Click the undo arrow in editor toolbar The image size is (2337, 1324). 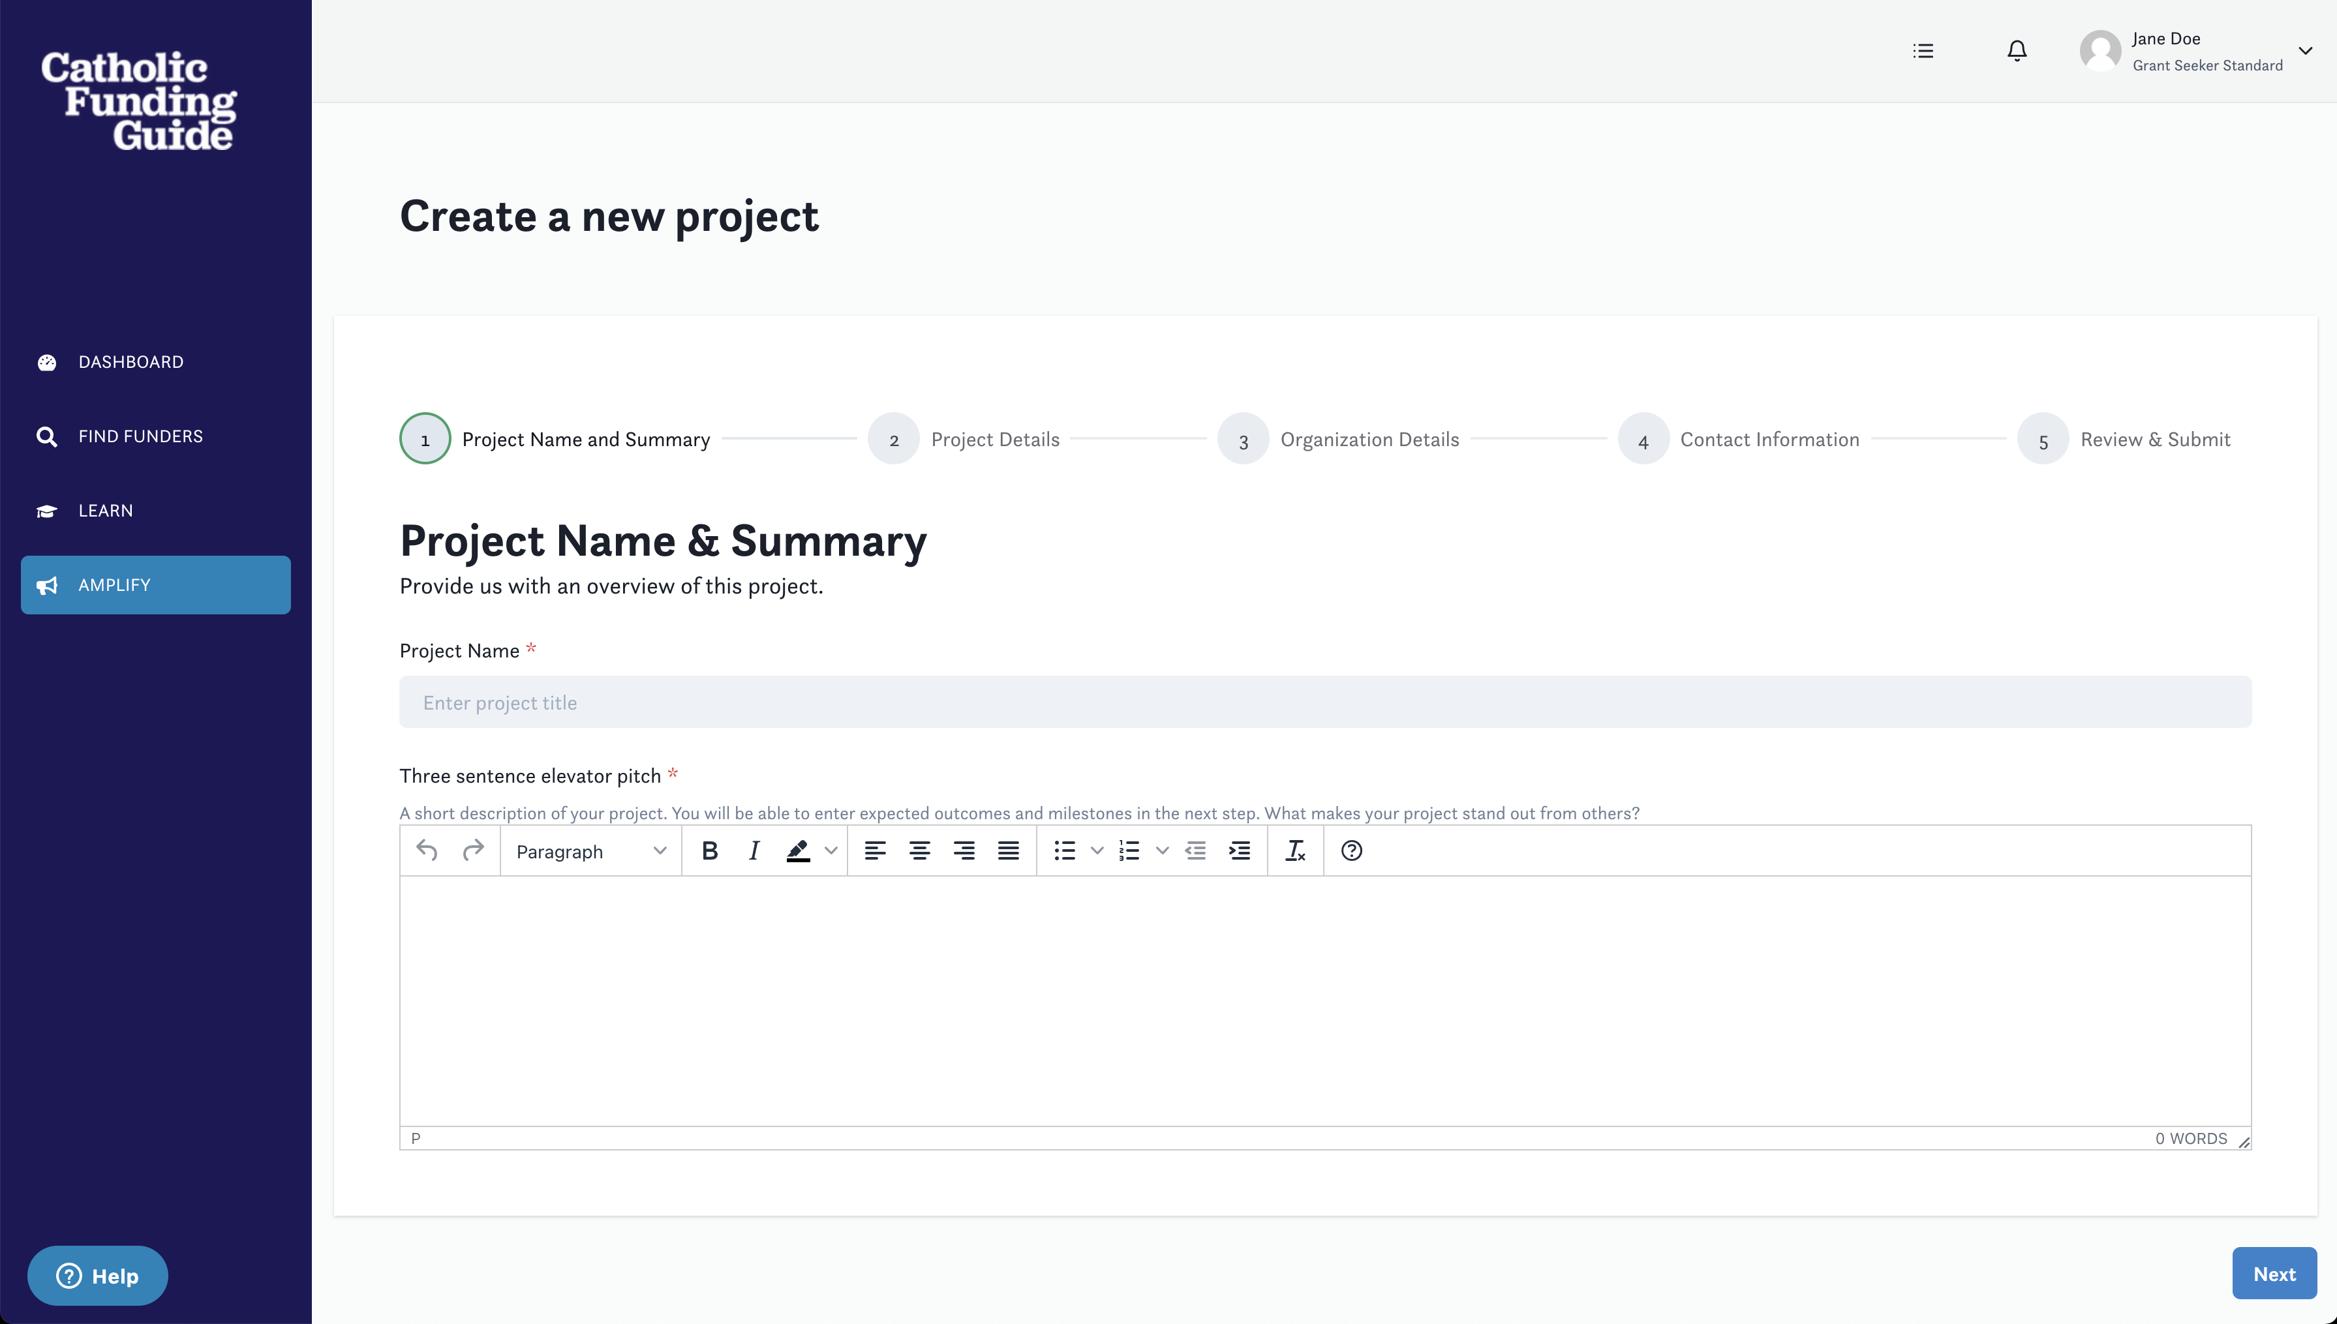(427, 850)
